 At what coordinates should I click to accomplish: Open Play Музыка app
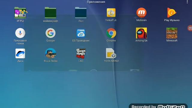[172, 13]
